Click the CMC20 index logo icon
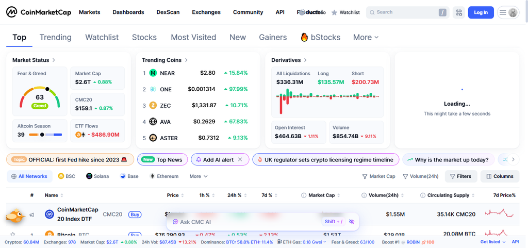 [49, 214]
